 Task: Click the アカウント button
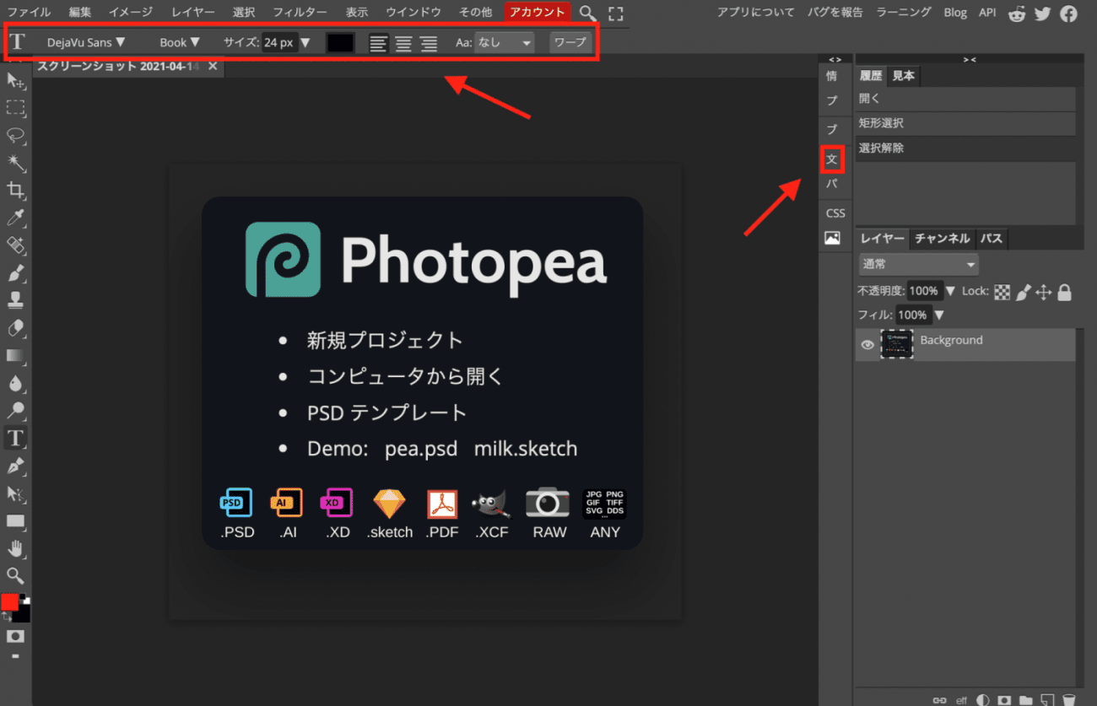pos(538,12)
